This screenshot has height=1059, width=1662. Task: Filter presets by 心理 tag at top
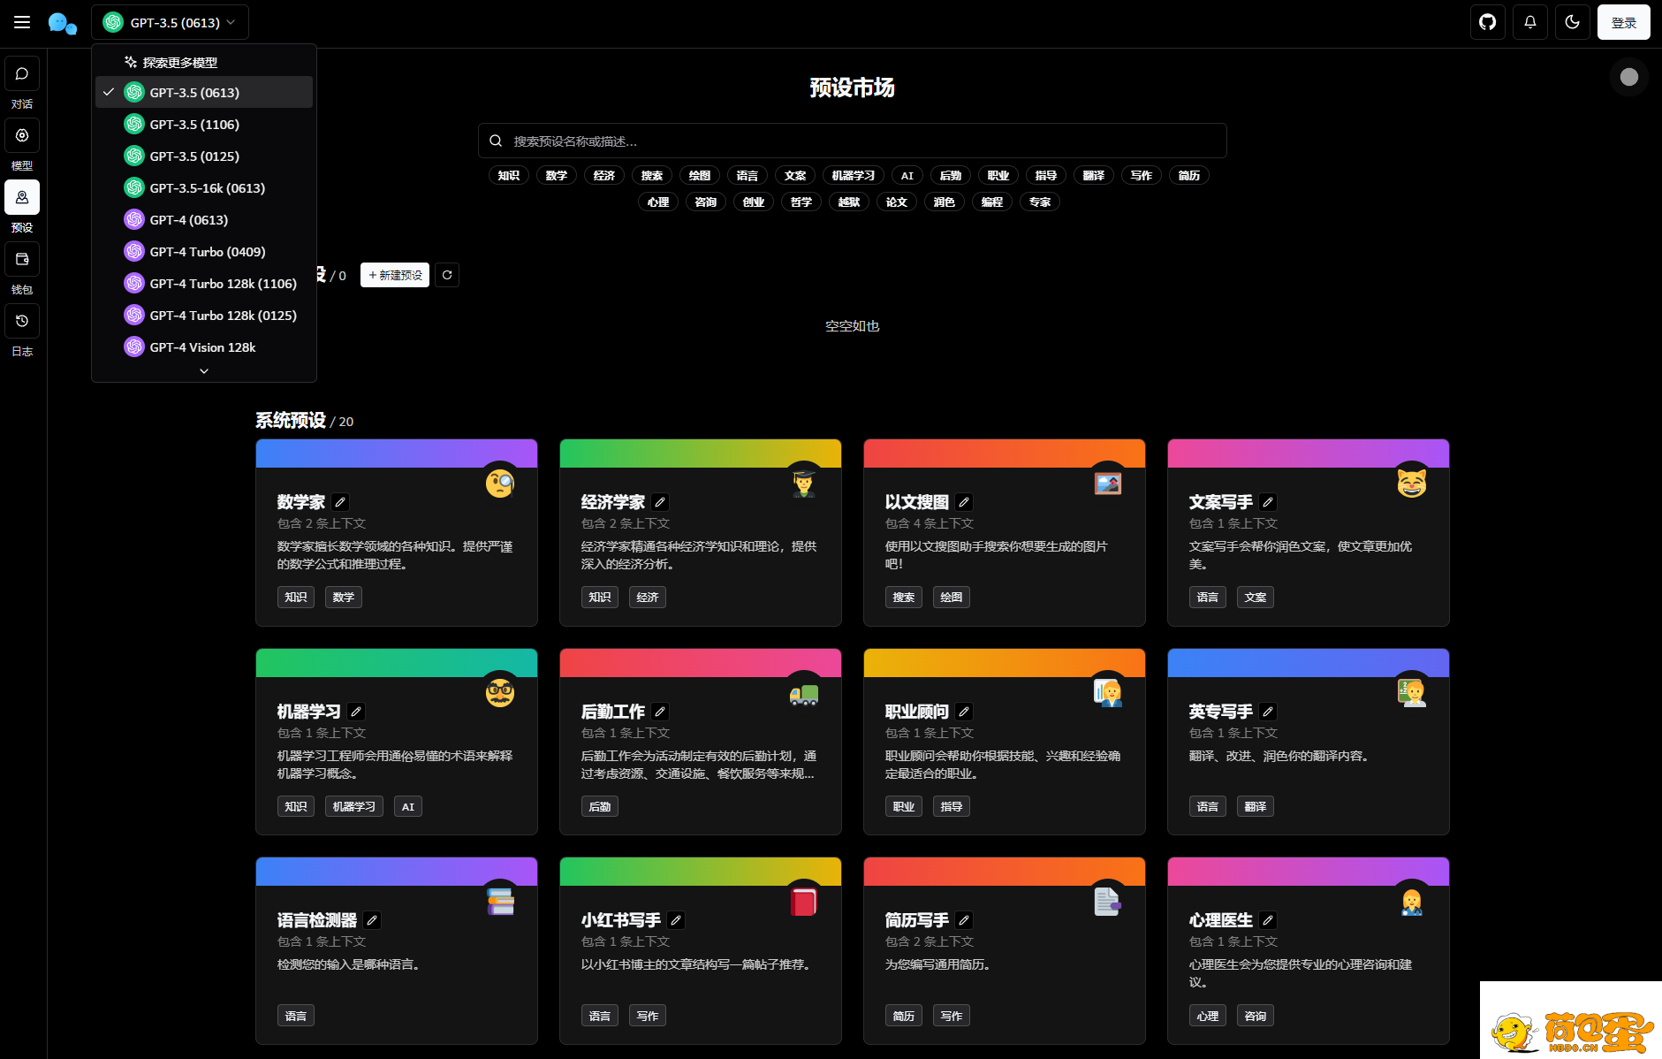tap(658, 202)
